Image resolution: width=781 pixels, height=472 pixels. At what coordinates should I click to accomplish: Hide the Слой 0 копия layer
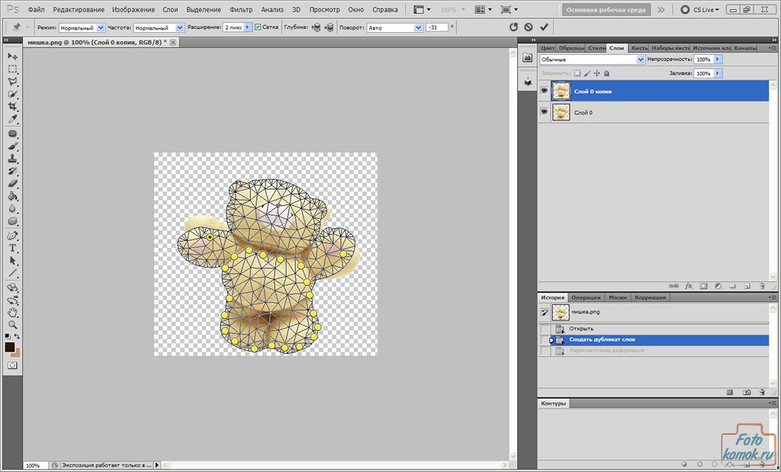545,91
